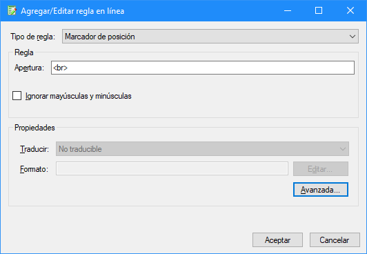The image size is (367, 254).
Task: Click the Tipo de regla label
Action: (x=32, y=37)
